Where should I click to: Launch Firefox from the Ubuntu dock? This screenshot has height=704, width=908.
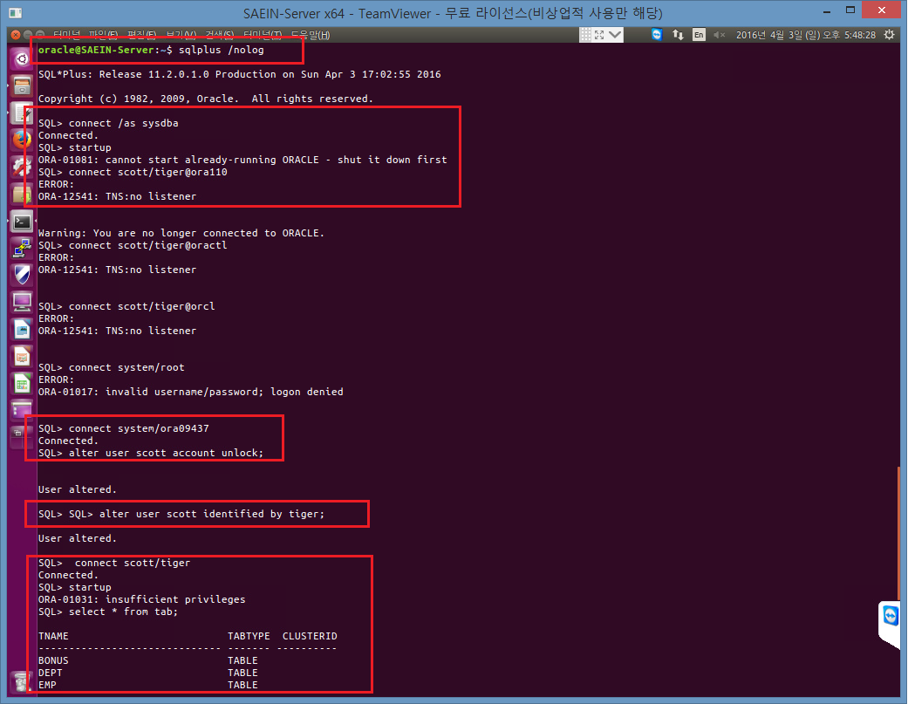point(22,140)
